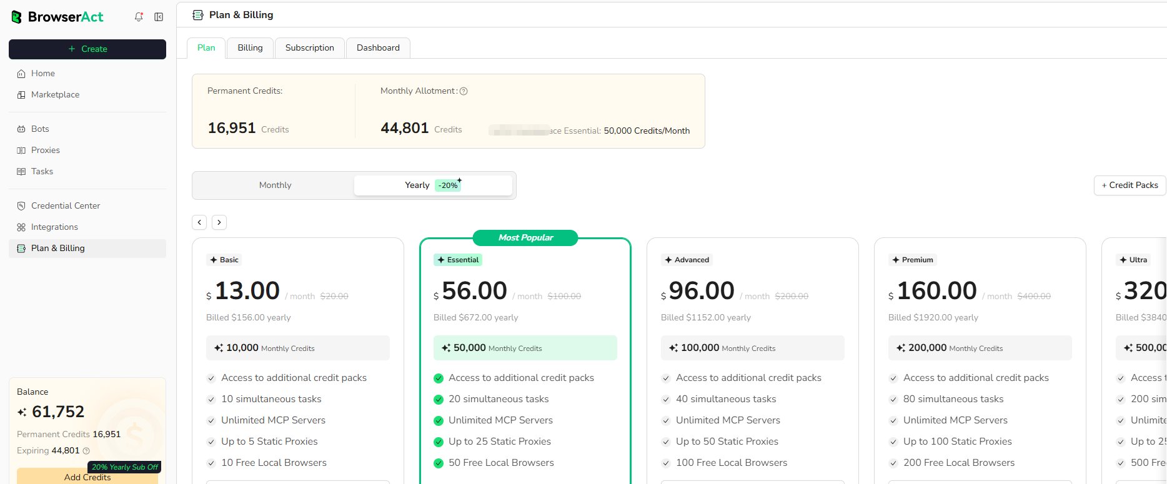Image resolution: width=1167 pixels, height=484 pixels.
Task: Select Plan & Billing sidebar item
Action: click(87, 248)
